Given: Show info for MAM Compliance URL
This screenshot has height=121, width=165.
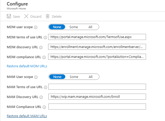Looking at the screenshot, I should click(44, 107).
